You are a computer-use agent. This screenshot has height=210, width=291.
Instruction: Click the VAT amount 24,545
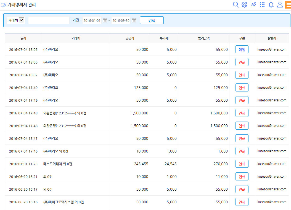pyautogui.click(x=171, y=164)
